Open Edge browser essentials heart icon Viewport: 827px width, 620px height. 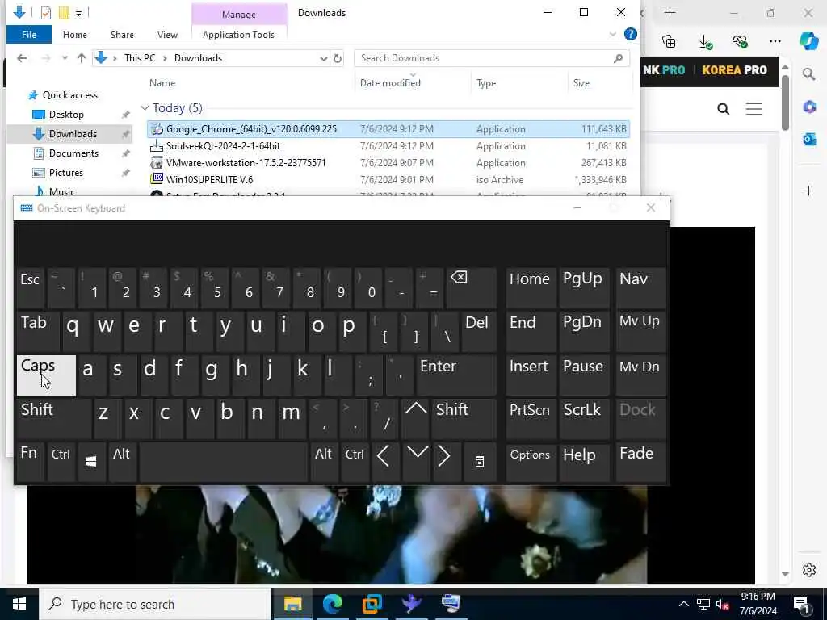coord(741,42)
